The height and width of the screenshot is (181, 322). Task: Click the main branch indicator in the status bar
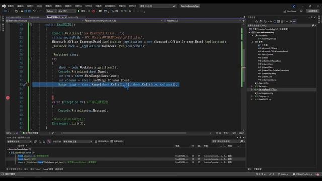tap(283, 174)
